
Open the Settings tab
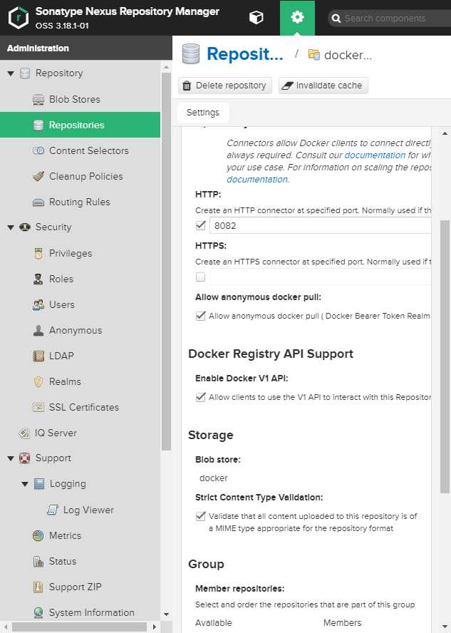[203, 113]
